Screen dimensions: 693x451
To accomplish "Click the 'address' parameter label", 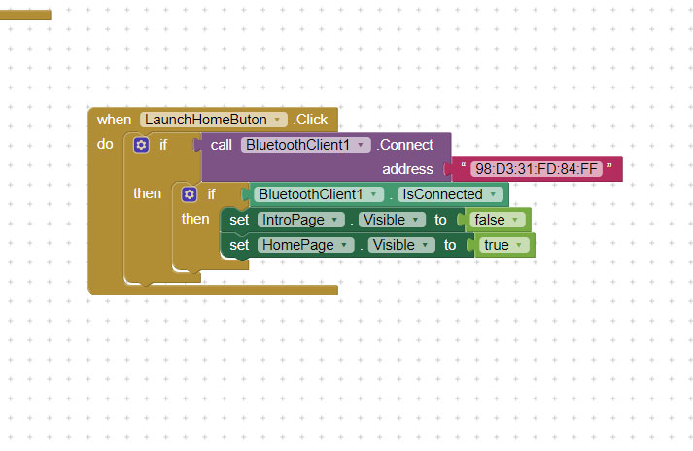I will tap(407, 169).
